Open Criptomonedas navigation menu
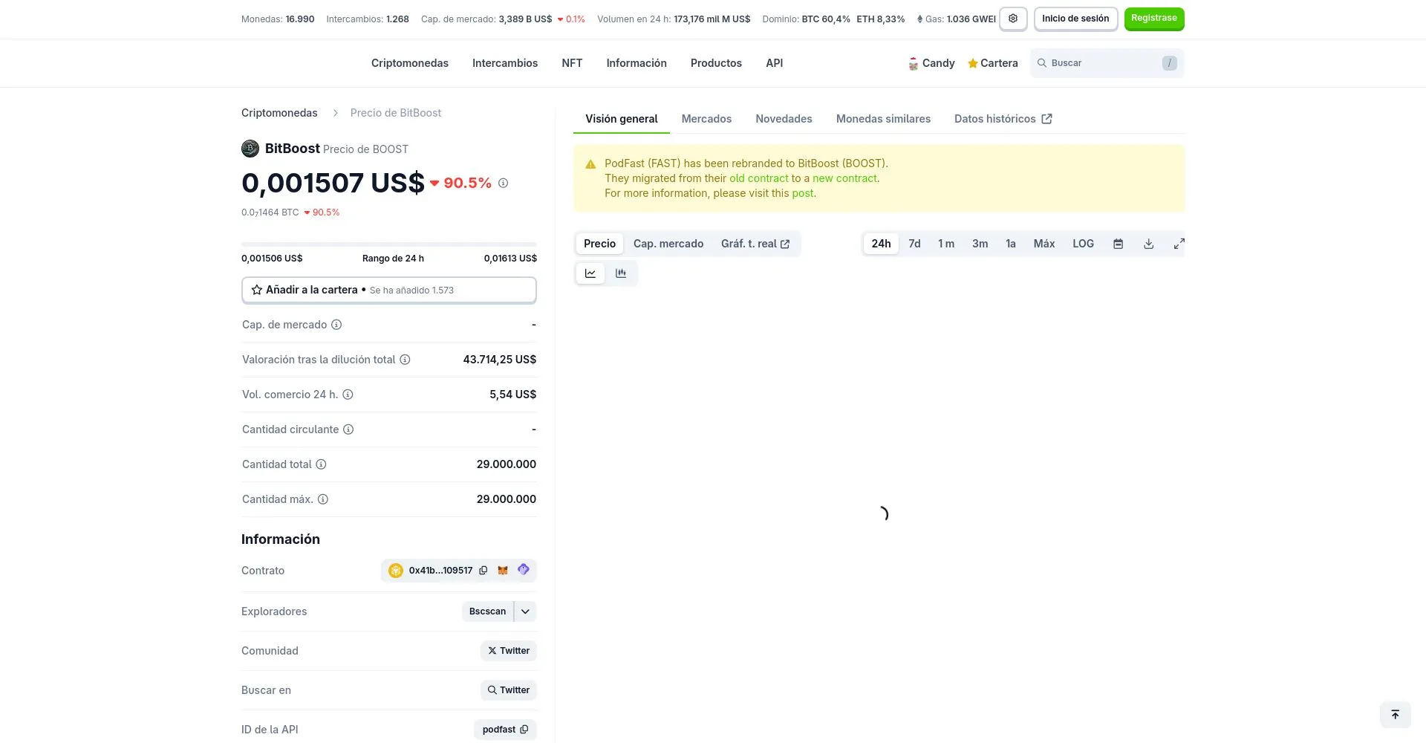 point(410,63)
